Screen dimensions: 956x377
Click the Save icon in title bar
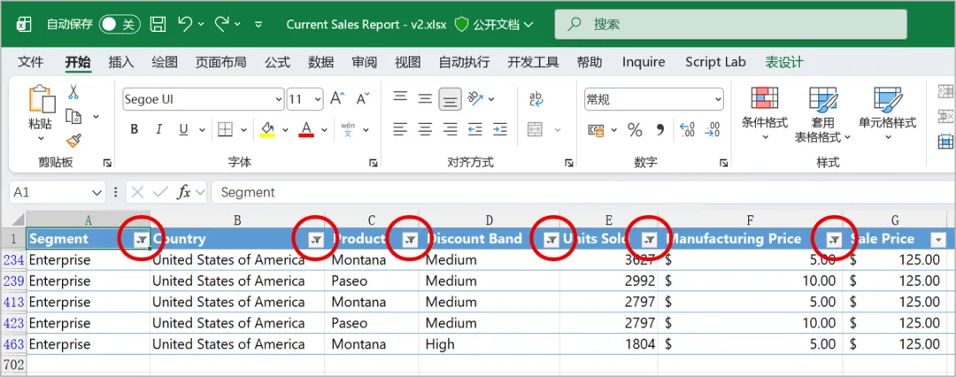tap(158, 25)
